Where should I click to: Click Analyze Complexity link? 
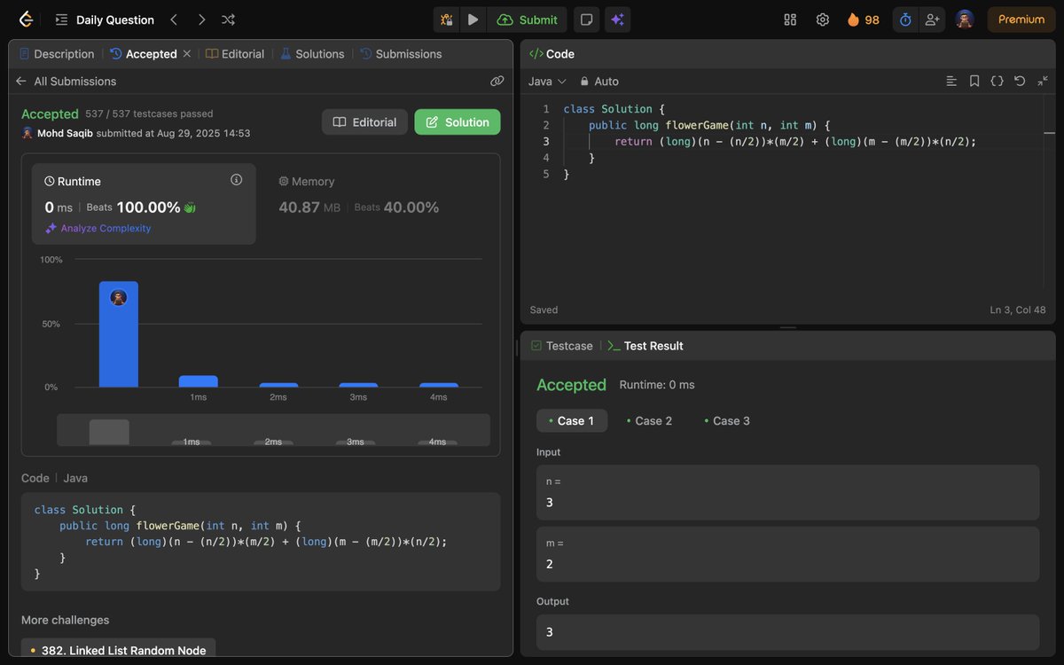[98, 229]
